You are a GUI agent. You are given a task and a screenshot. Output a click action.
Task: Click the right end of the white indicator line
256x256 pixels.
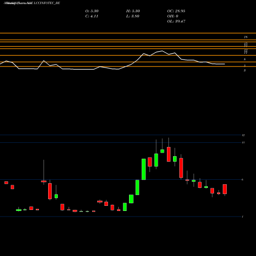coord(224,64)
